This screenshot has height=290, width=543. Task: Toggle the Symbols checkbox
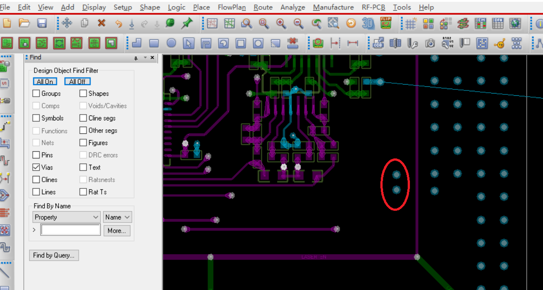point(36,118)
